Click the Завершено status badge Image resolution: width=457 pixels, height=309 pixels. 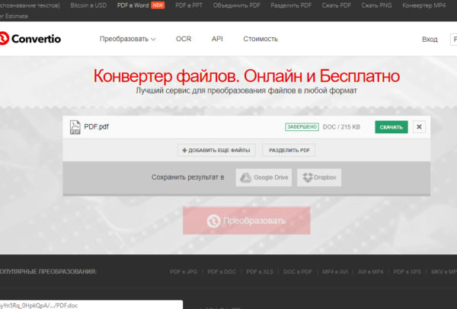pos(302,127)
